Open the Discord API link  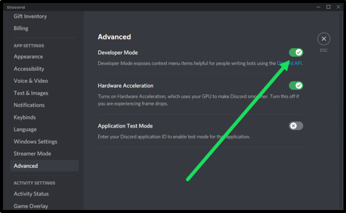(x=289, y=63)
